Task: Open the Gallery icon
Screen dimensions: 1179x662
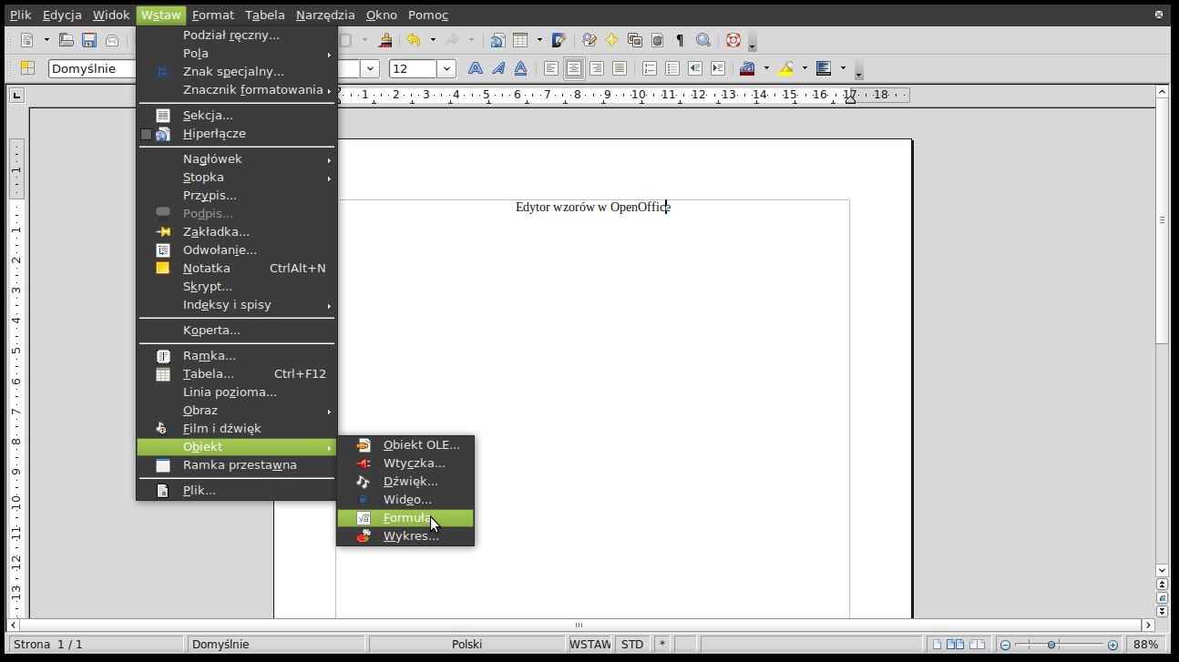Action: click(635, 40)
